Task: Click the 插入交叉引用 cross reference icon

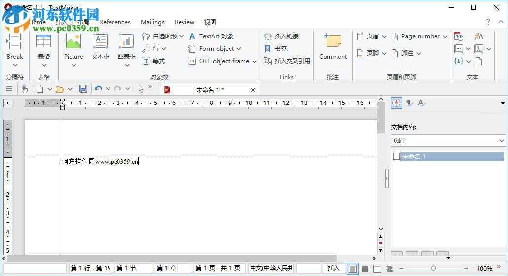Action: coord(268,61)
